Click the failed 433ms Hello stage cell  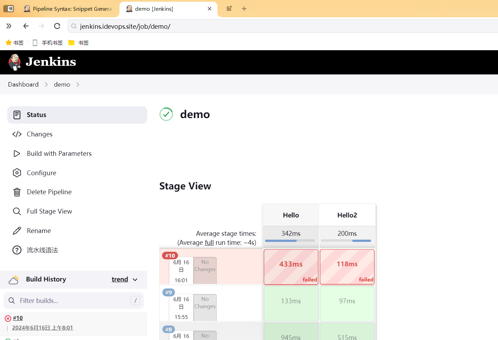291,267
